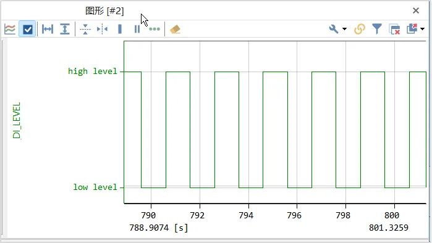Screen dimensions: 432x243
Task: Click the blue funnel filter icon
Action: pos(377,29)
